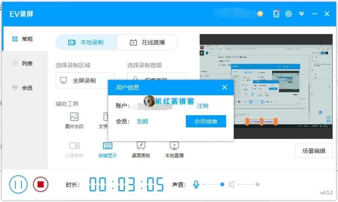Viewport: 338px width, 202px height.
Task: Click the 00:03:05 duration timer
Action: point(126,184)
